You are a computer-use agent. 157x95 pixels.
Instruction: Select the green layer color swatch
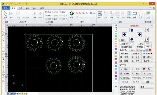click(x=116, y=36)
